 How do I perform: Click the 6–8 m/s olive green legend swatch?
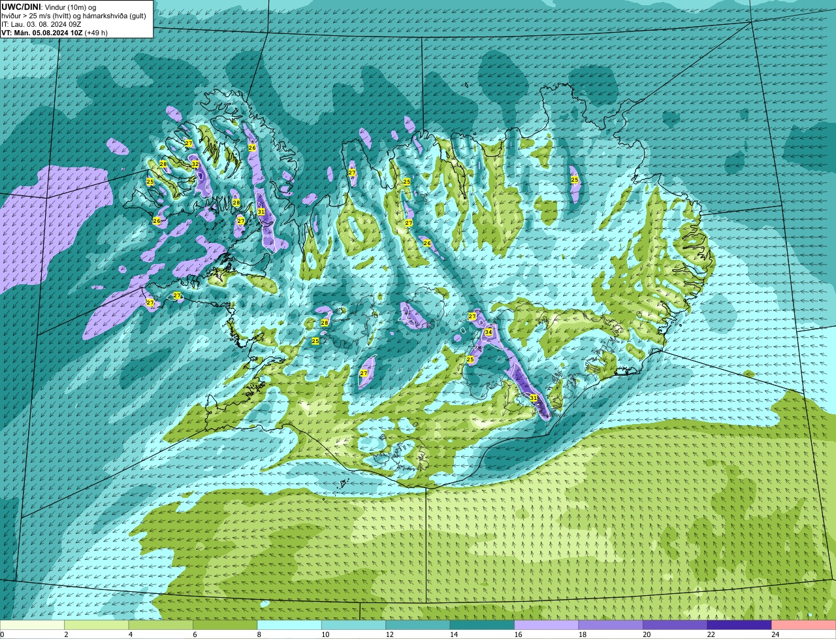tap(226, 625)
